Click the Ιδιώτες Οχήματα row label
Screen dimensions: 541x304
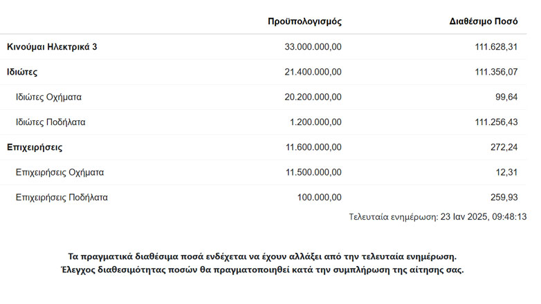point(49,97)
